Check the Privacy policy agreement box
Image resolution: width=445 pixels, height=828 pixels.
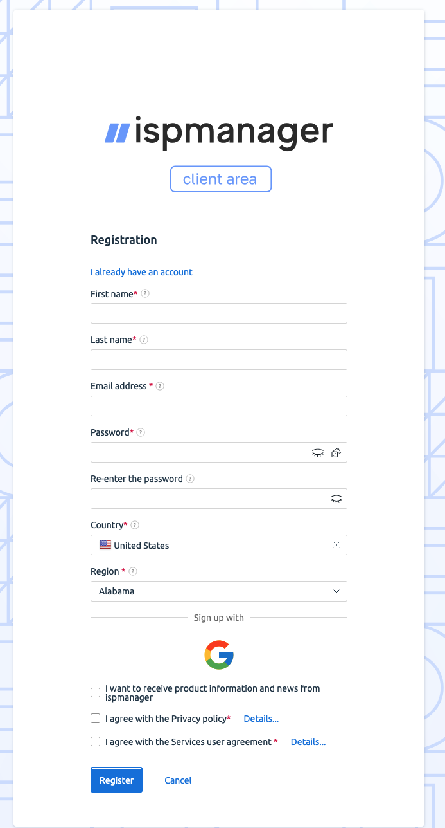click(x=96, y=719)
